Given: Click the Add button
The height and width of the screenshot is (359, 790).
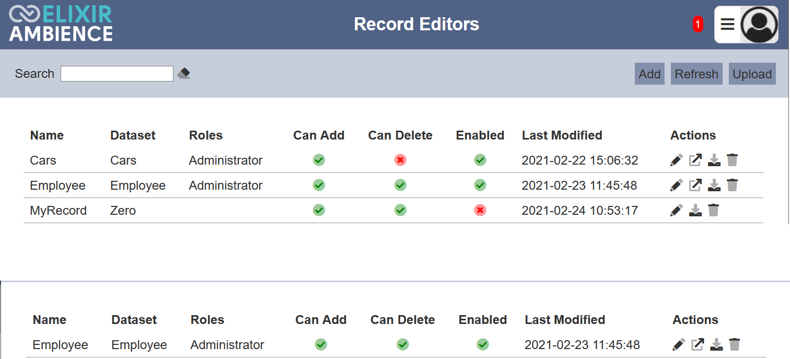Looking at the screenshot, I should (649, 74).
